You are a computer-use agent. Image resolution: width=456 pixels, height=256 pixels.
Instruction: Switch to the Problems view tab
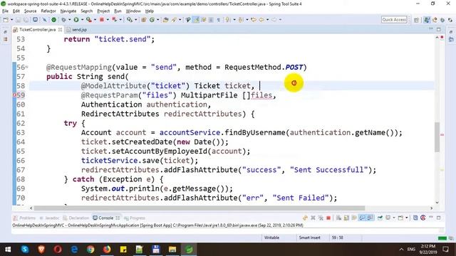tap(24, 218)
